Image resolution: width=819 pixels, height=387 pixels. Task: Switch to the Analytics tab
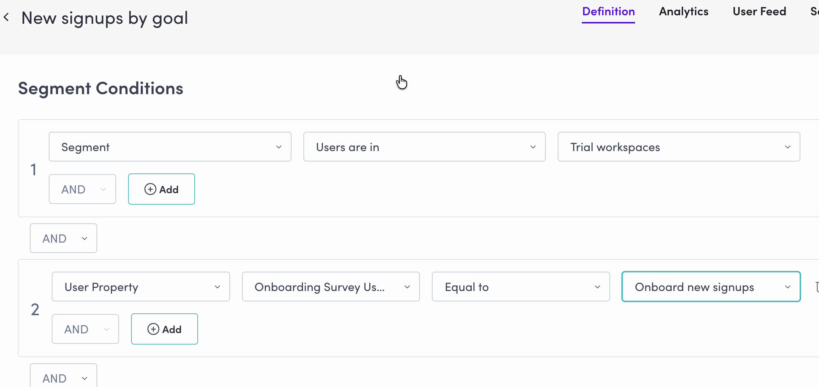(x=683, y=12)
